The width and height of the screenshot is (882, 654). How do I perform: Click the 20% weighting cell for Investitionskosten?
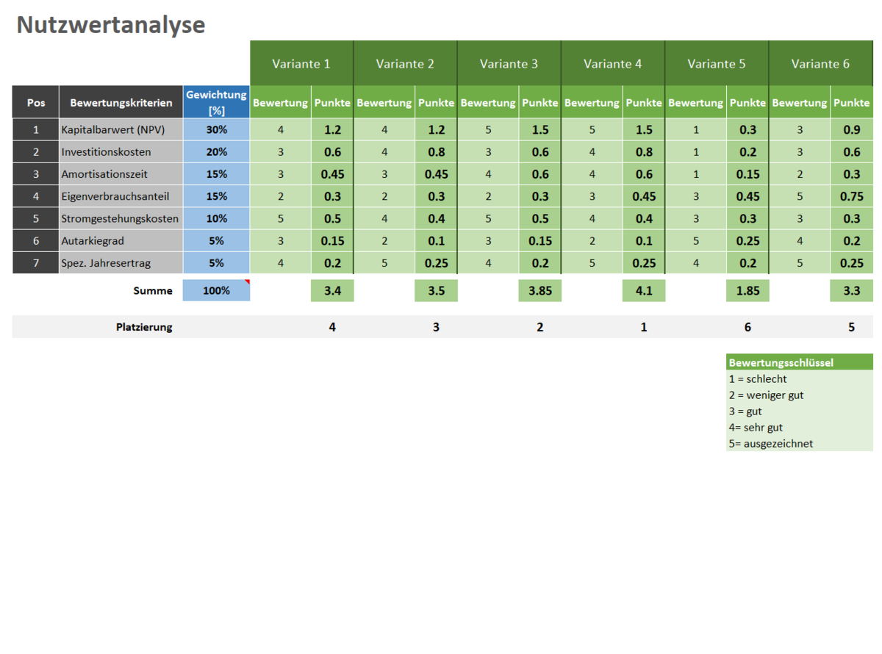point(216,152)
